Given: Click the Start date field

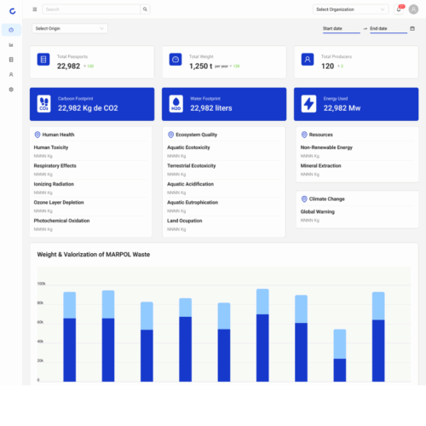Looking at the screenshot, I should coord(342,29).
